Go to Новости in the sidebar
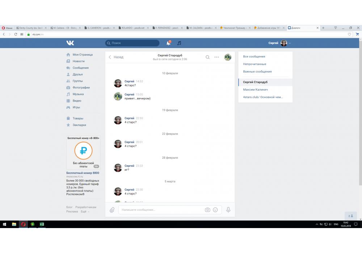 (x=79, y=61)
